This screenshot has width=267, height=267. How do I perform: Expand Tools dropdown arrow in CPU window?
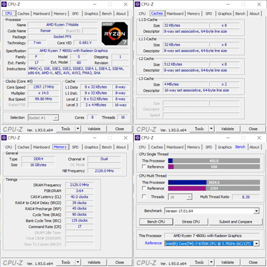[x=78, y=129]
